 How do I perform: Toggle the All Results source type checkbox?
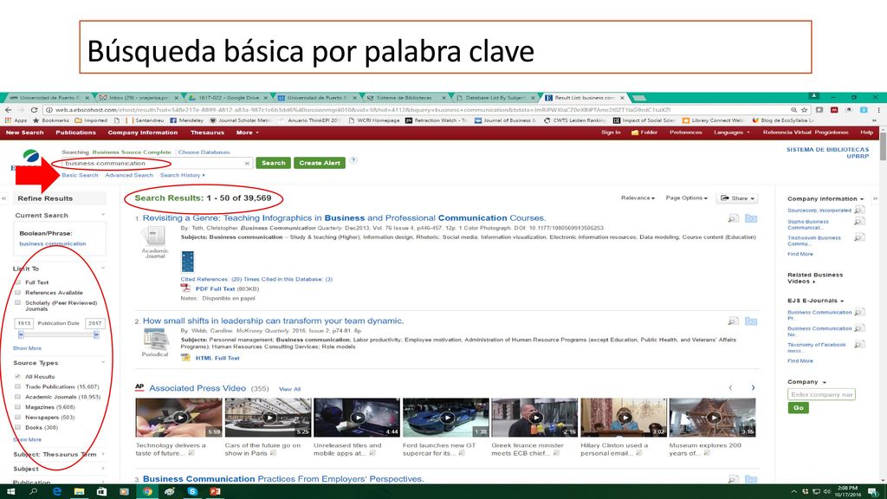[17, 376]
